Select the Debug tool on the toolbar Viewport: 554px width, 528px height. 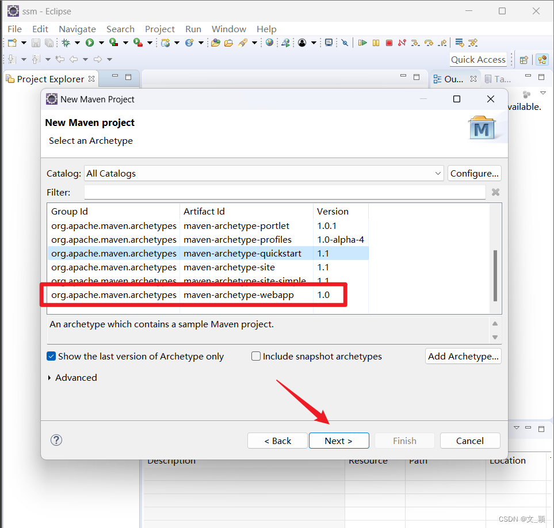66,43
